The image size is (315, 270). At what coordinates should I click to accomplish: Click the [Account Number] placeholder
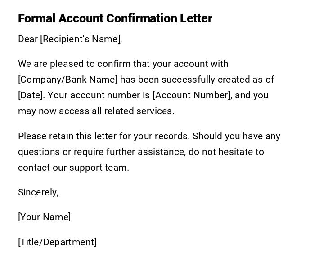[x=193, y=95]
